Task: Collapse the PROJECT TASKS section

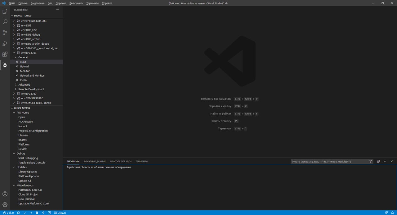Action: (x=12, y=16)
